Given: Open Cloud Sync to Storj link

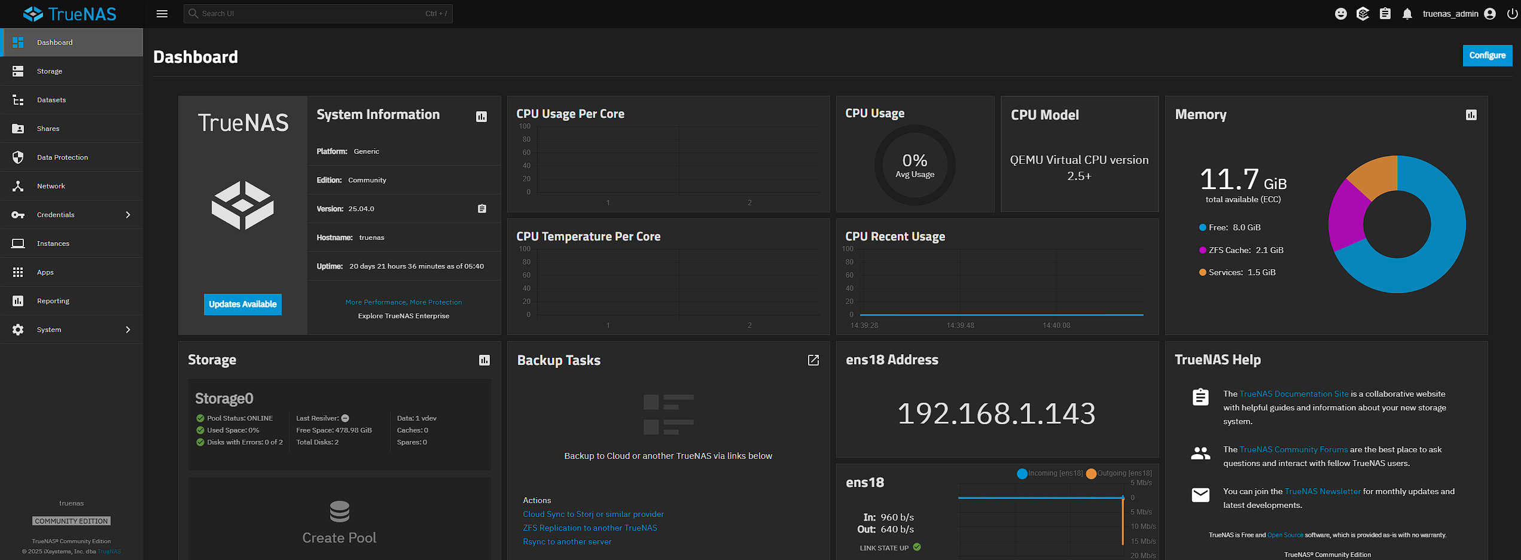Looking at the screenshot, I should tap(593, 514).
